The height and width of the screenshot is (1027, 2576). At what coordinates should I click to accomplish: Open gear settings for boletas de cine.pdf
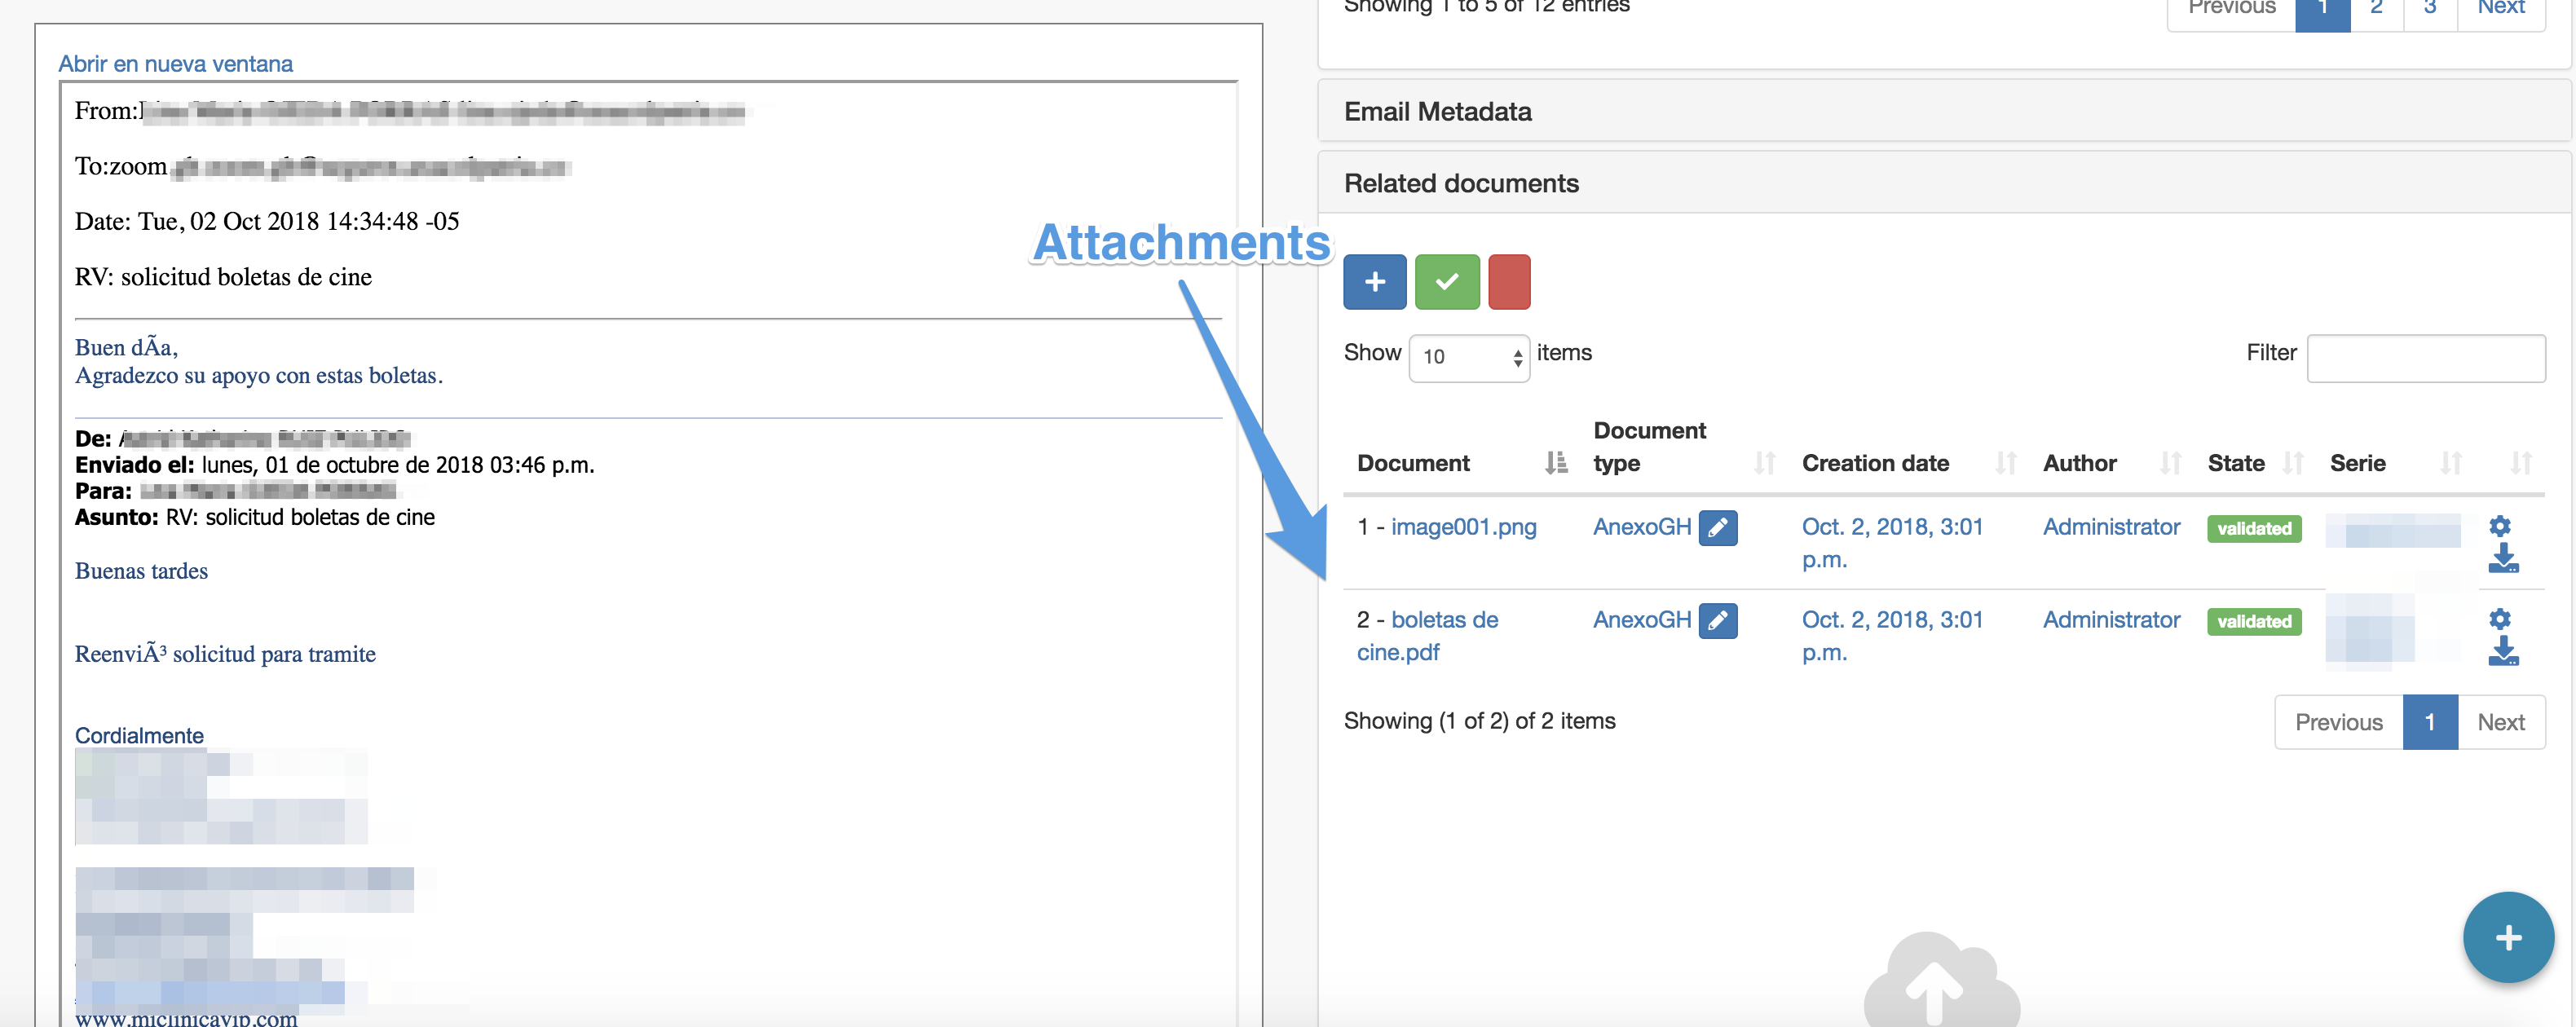coord(2499,619)
